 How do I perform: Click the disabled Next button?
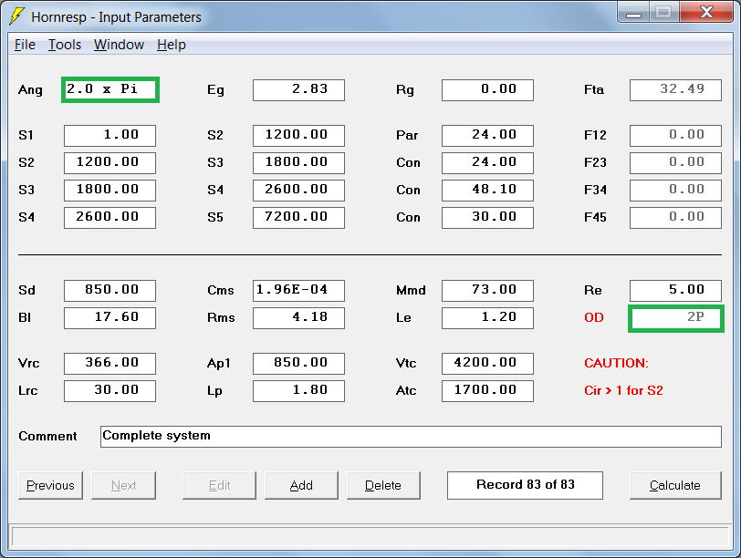[123, 485]
